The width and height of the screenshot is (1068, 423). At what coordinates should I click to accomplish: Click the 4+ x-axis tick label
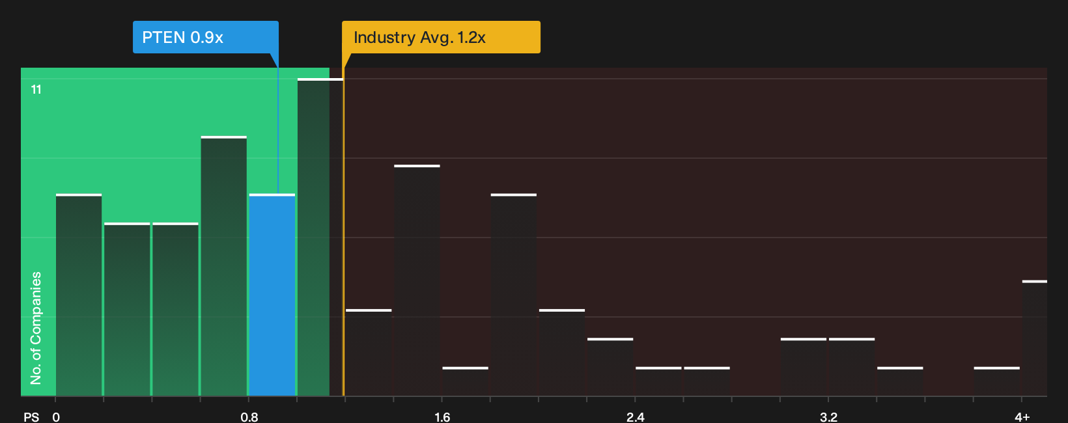click(1022, 416)
